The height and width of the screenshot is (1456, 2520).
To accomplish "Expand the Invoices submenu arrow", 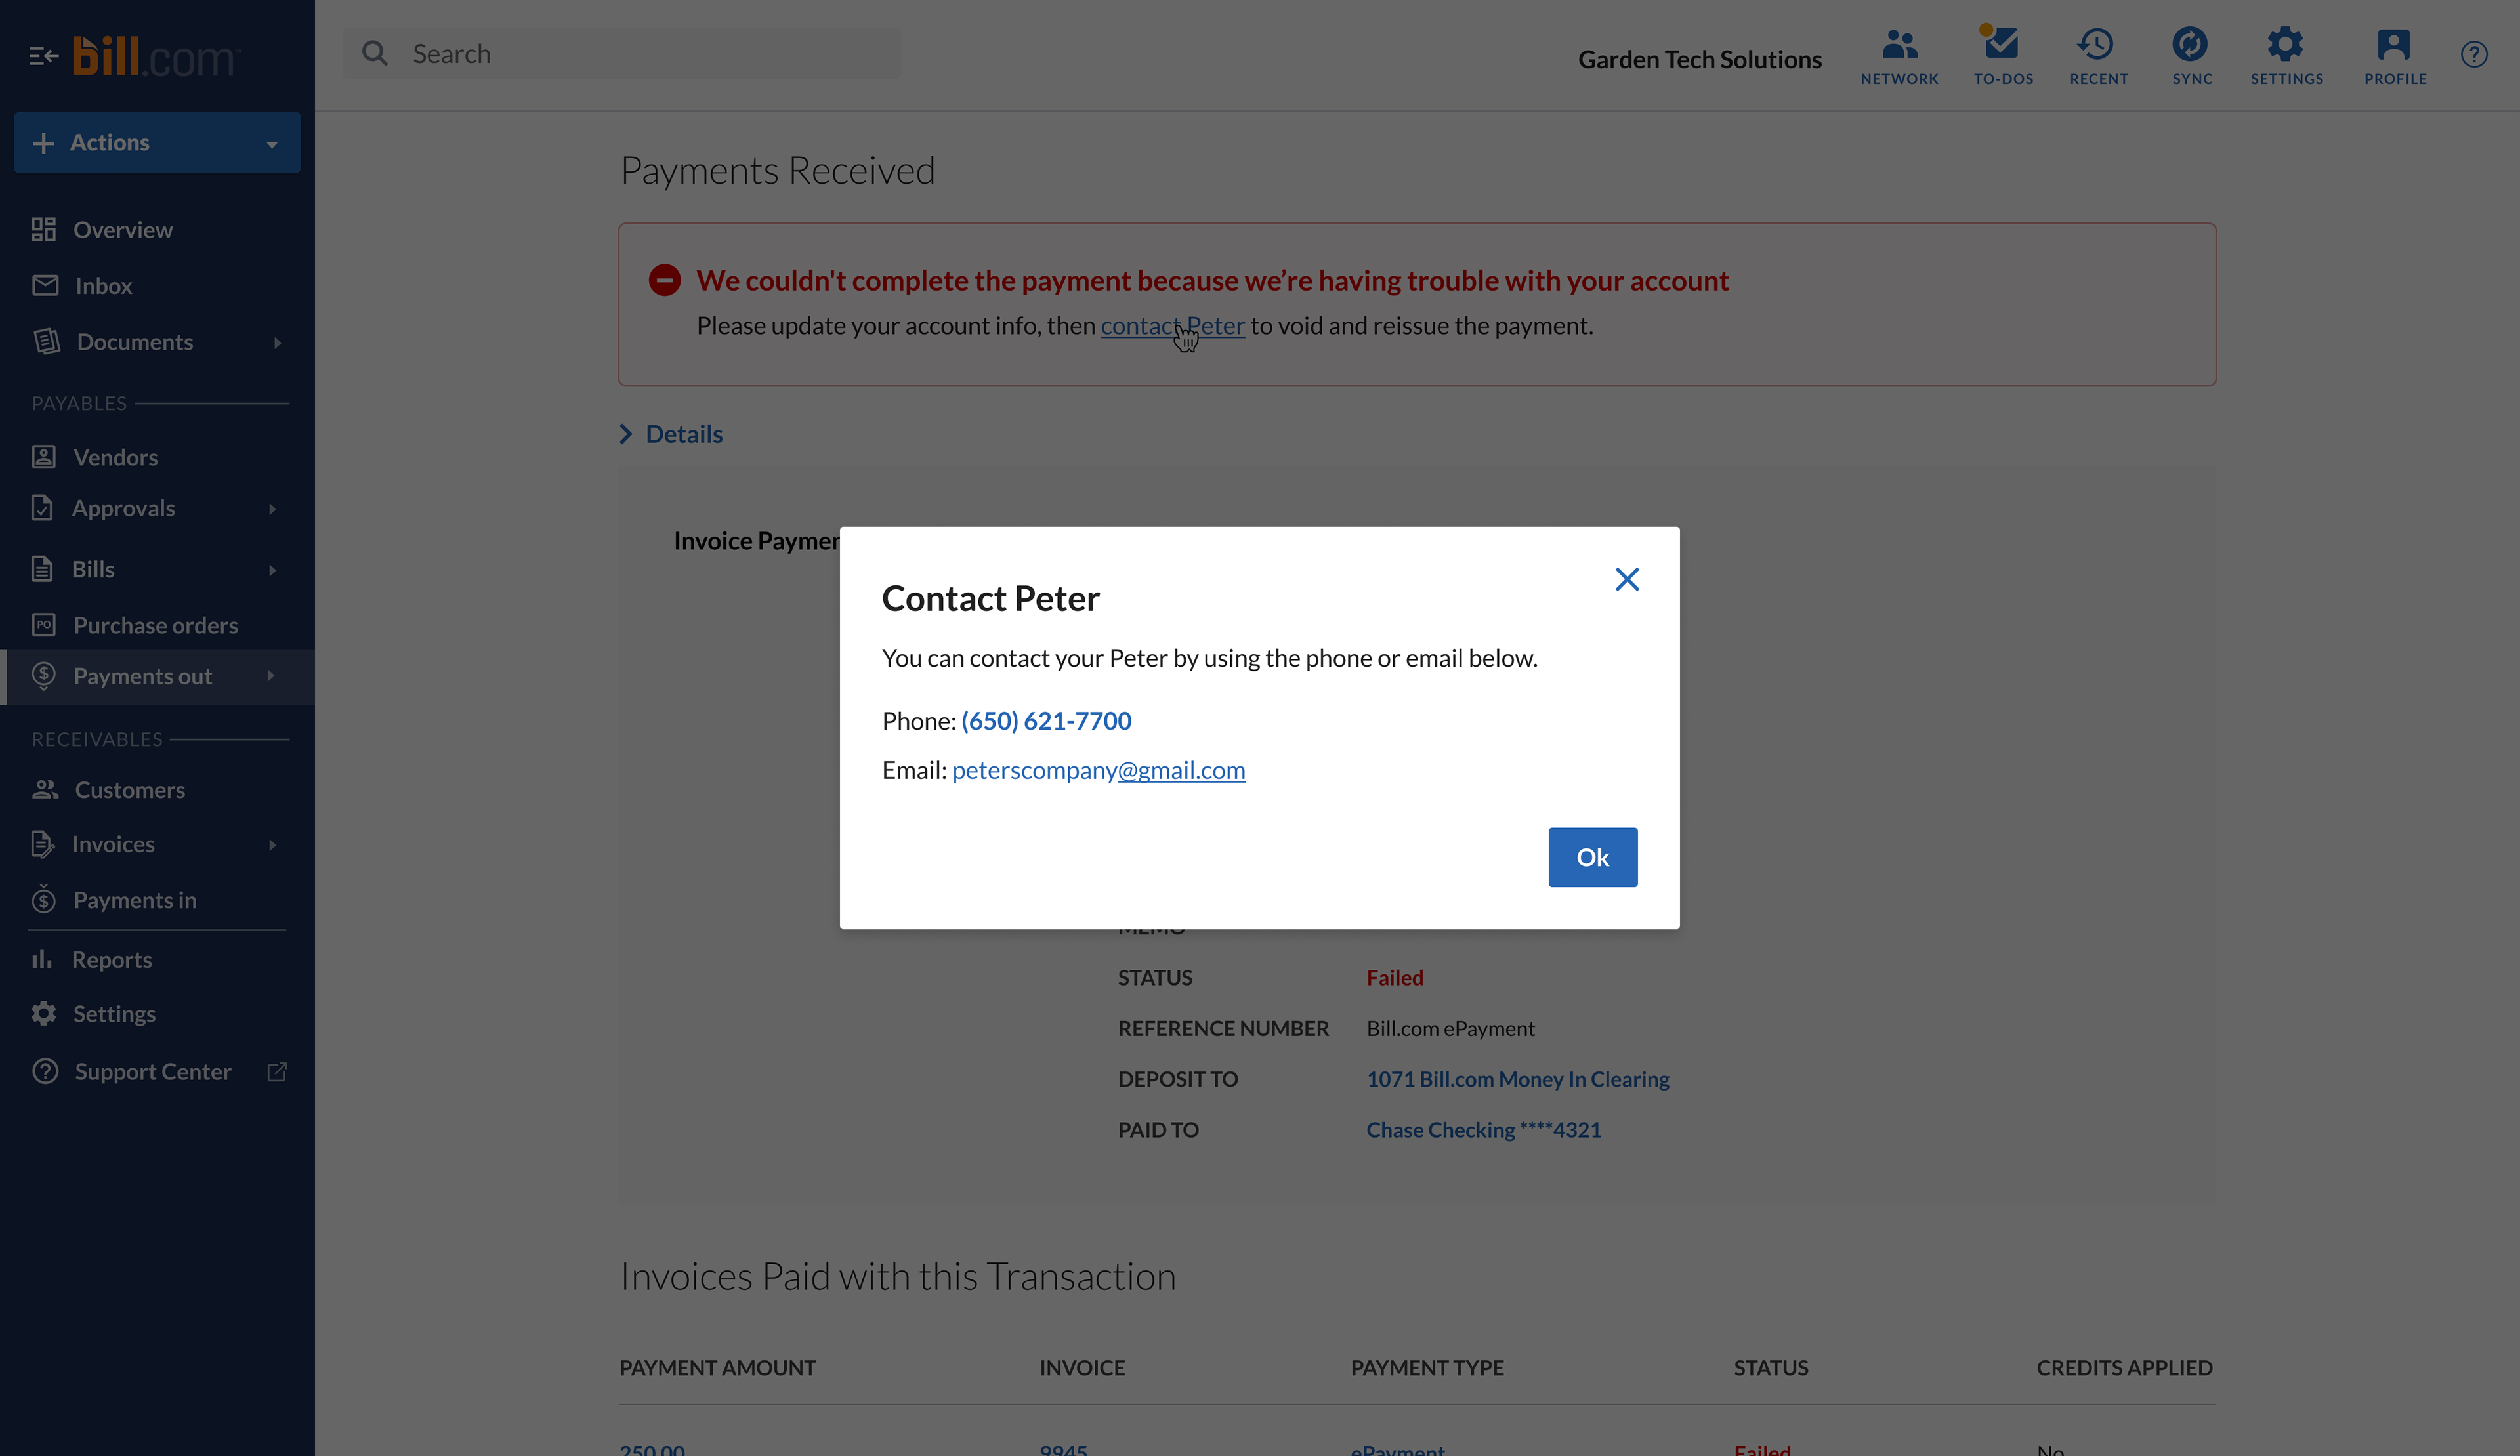I will [272, 845].
